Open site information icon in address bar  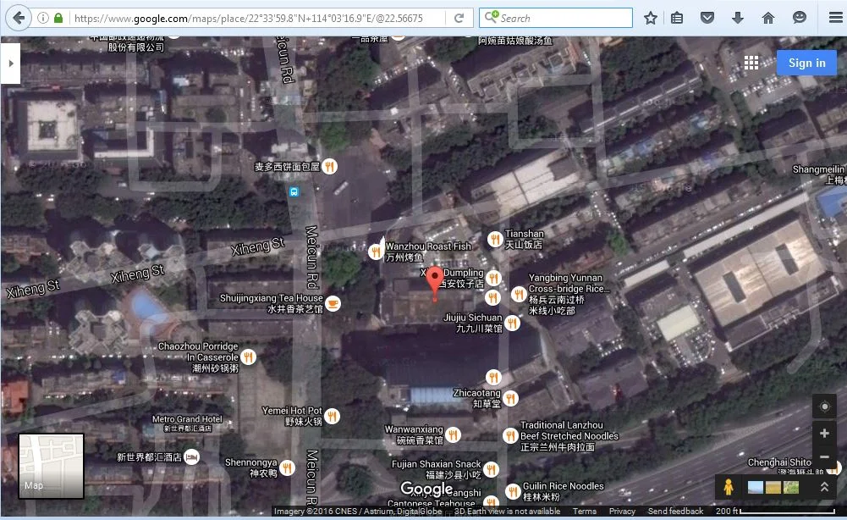coord(43,18)
